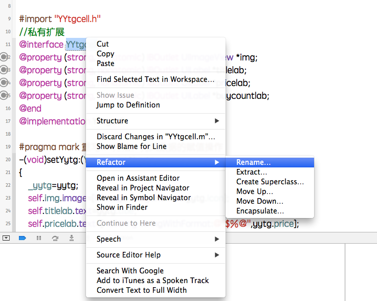Screen dimensions: 377x301
Task: Click the Step Over debug icon
Action: point(55,238)
